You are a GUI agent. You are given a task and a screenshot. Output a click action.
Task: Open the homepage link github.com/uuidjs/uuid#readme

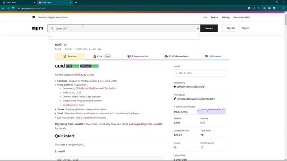196,99
